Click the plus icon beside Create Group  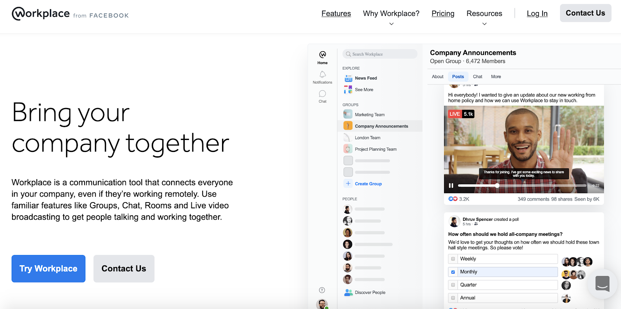coord(348,183)
